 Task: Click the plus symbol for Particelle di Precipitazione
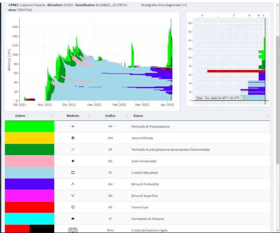click(73, 127)
